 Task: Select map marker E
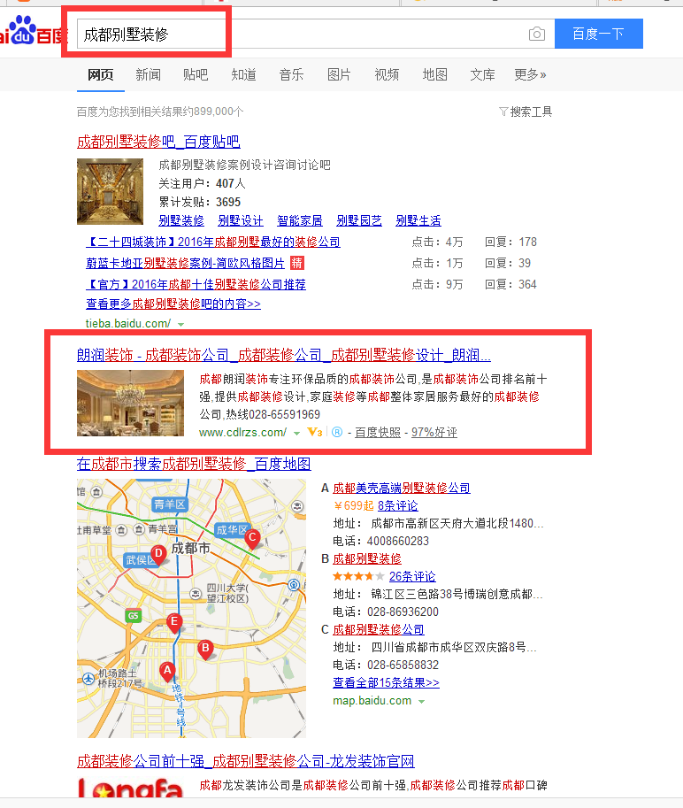coord(174,623)
